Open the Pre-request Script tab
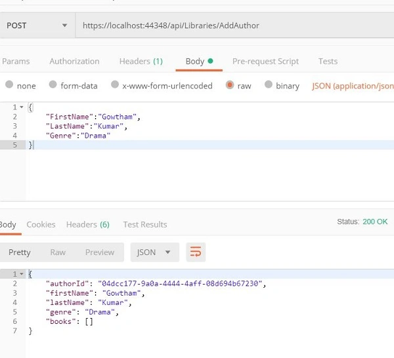The image size is (394, 358). pos(265,61)
